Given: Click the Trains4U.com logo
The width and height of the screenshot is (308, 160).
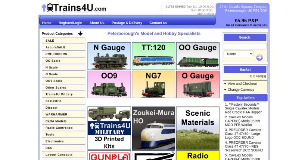Looking at the screenshot, I should click(x=74, y=8).
